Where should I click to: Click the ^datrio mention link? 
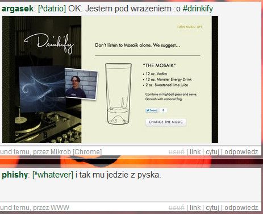click(52, 9)
